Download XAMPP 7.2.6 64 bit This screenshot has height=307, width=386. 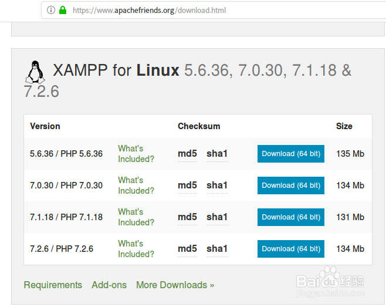pos(291,249)
